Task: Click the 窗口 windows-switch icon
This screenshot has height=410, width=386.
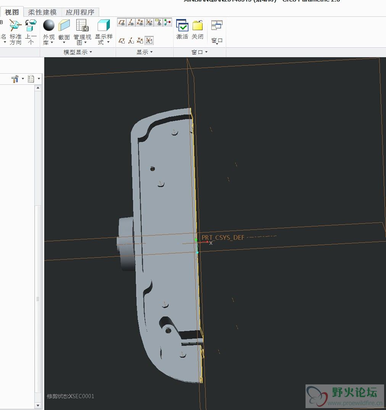Action: tap(217, 25)
